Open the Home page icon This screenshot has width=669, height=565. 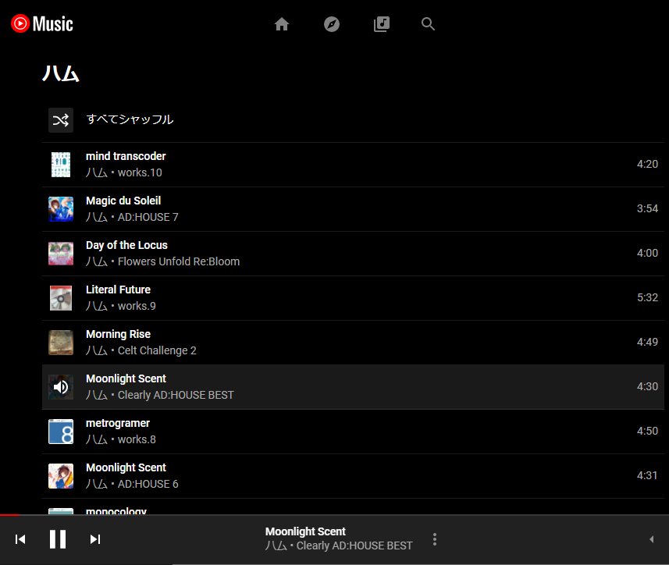(x=282, y=24)
